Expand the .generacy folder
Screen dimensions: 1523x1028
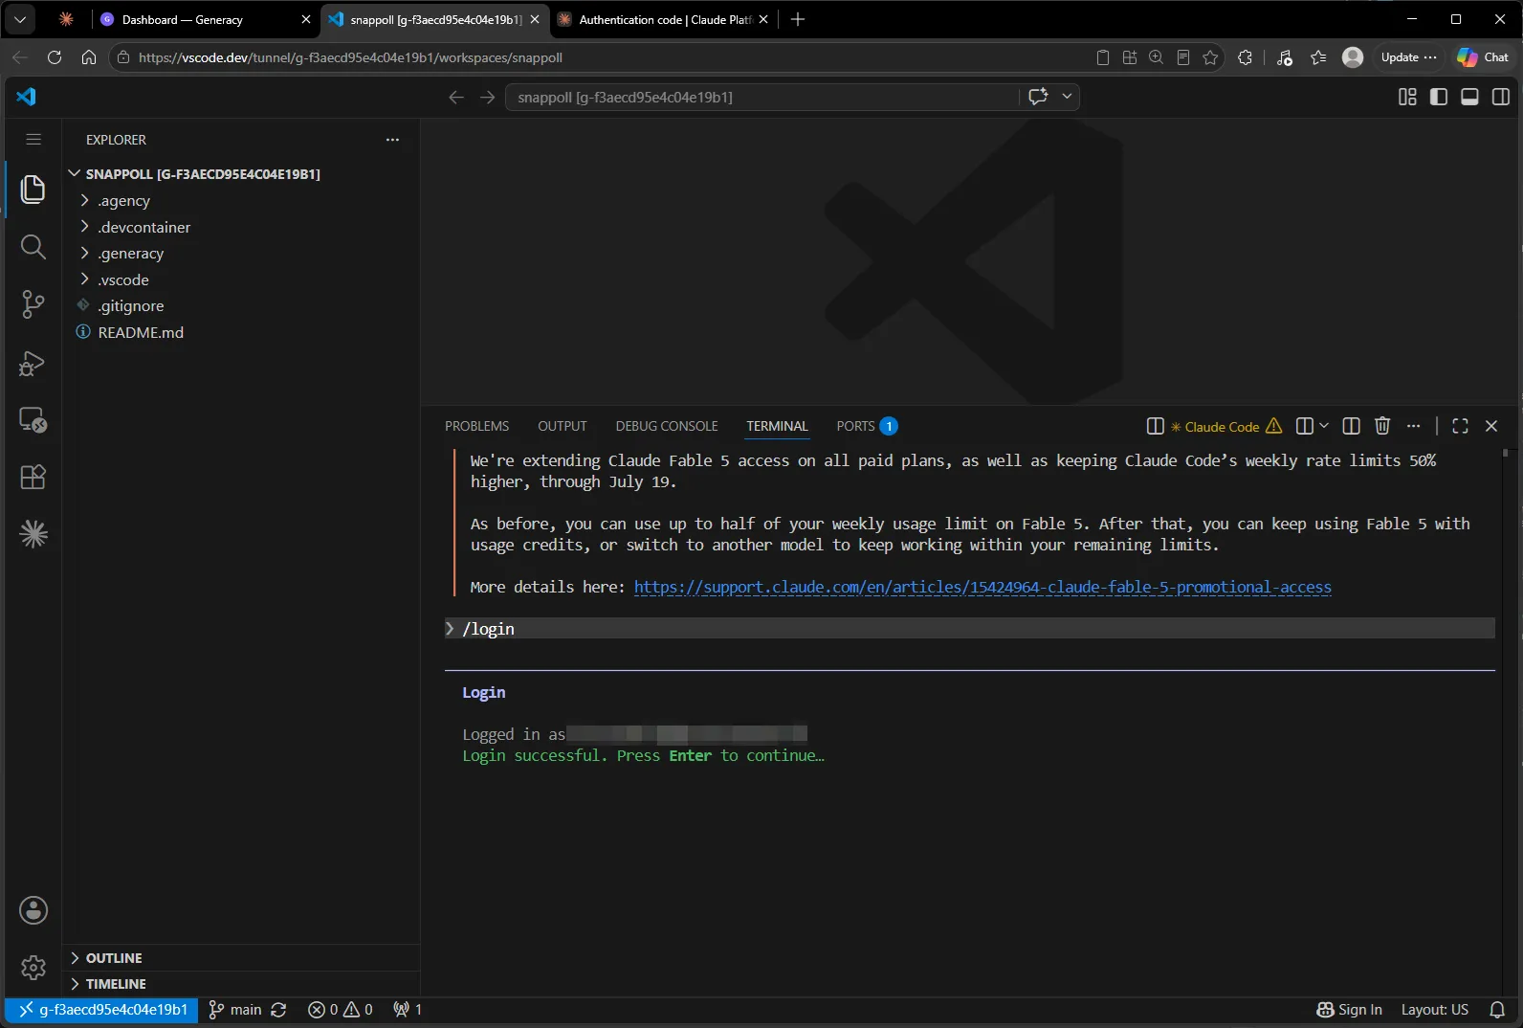[131, 254]
